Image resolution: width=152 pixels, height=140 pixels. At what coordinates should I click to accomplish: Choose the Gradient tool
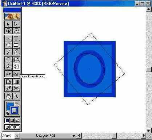(16, 82)
